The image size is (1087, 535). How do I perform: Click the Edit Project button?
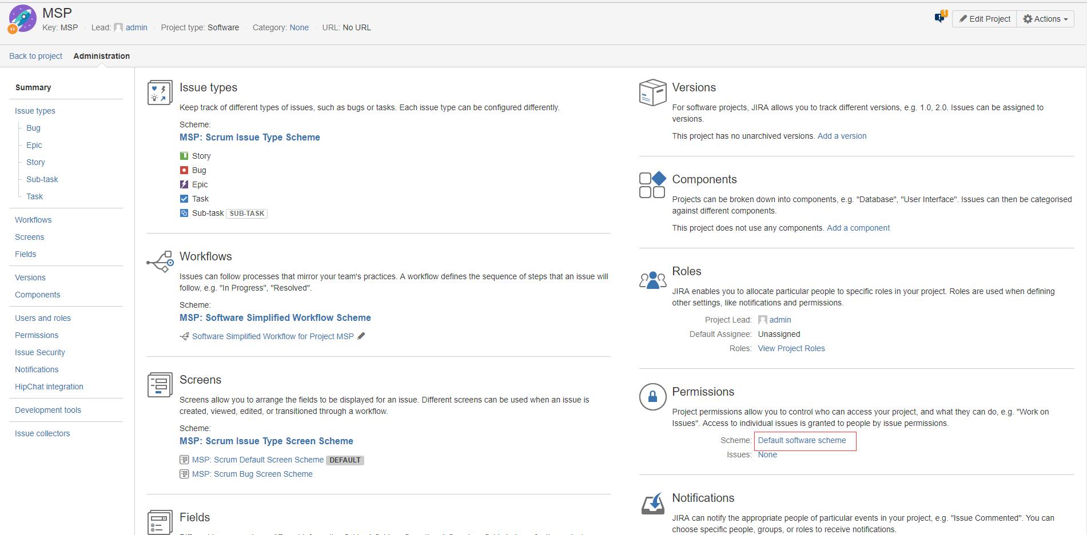click(985, 19)
